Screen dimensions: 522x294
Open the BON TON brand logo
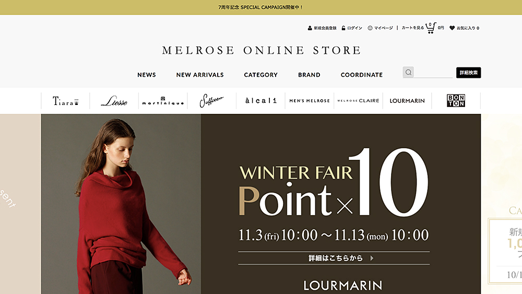point(456,101)
